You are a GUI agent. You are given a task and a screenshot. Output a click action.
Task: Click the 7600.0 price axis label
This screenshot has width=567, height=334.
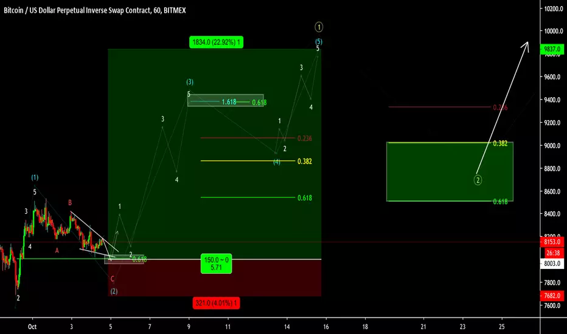click(x=553, y=306)
